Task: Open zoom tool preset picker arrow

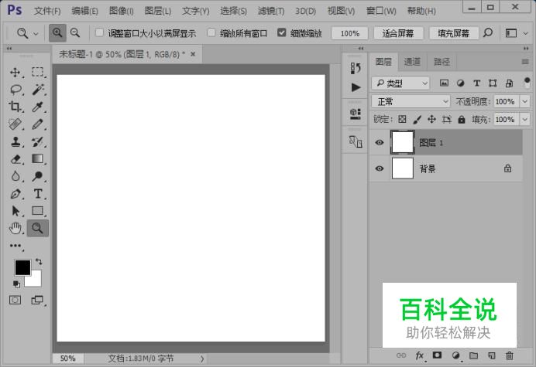Action: tap(36, 33)
